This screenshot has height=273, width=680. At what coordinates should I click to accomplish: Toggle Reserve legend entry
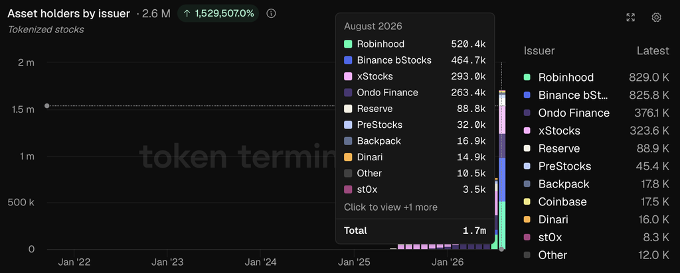point(596,148)
